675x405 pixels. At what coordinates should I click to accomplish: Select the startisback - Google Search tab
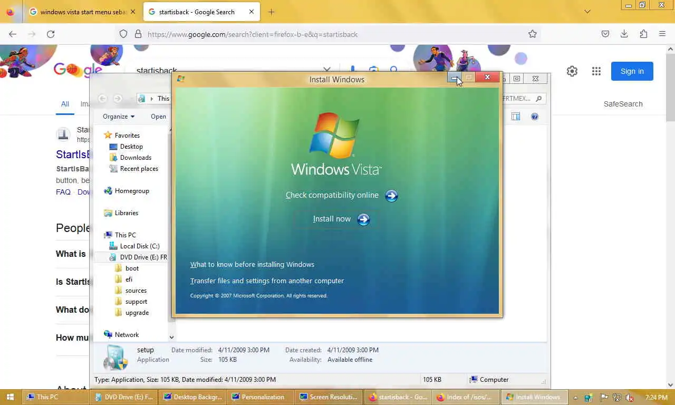(x=201, y=12)
